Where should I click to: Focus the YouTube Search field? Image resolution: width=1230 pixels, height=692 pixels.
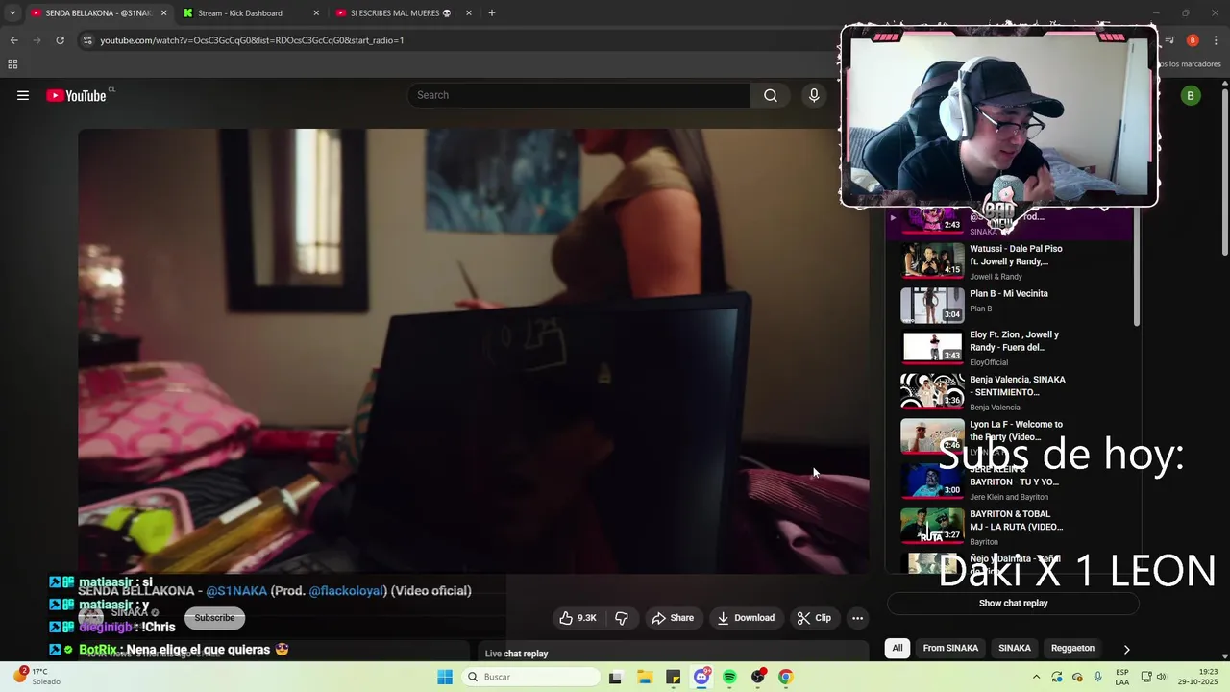tap(579, 95)
